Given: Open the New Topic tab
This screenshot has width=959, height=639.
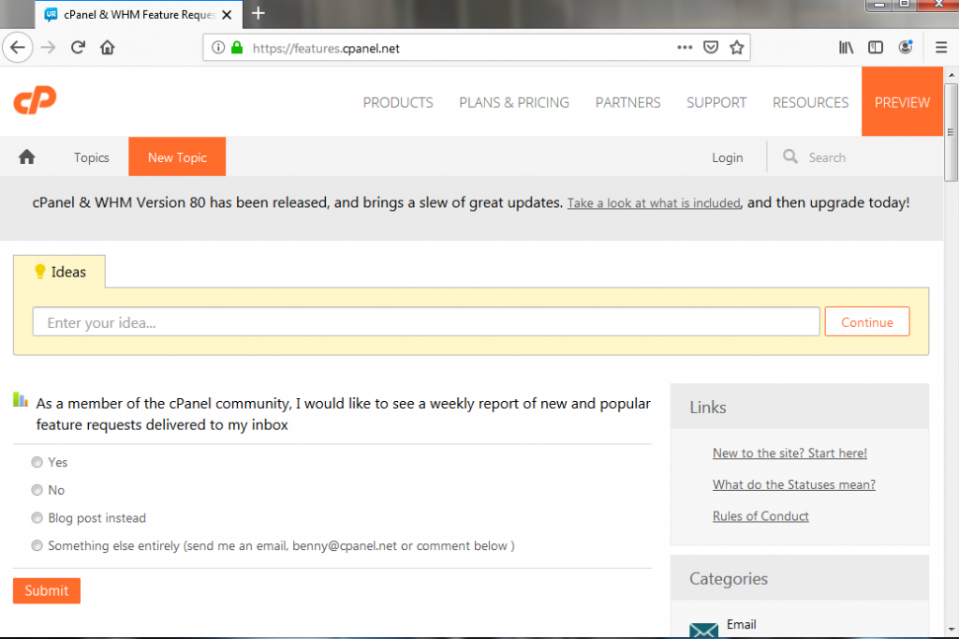Looking at the screenshot, I should point(177,156).
